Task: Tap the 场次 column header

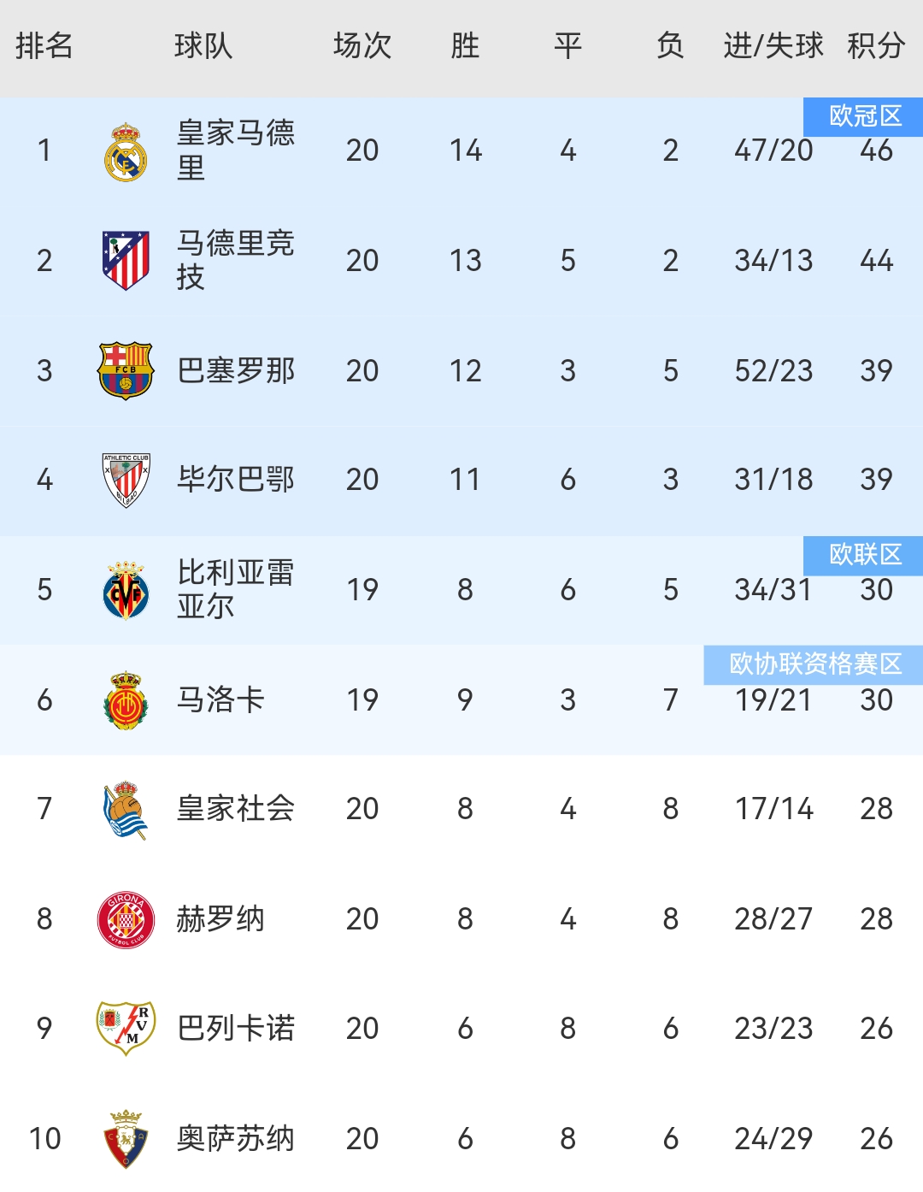Action: click(x=362, y=45)
